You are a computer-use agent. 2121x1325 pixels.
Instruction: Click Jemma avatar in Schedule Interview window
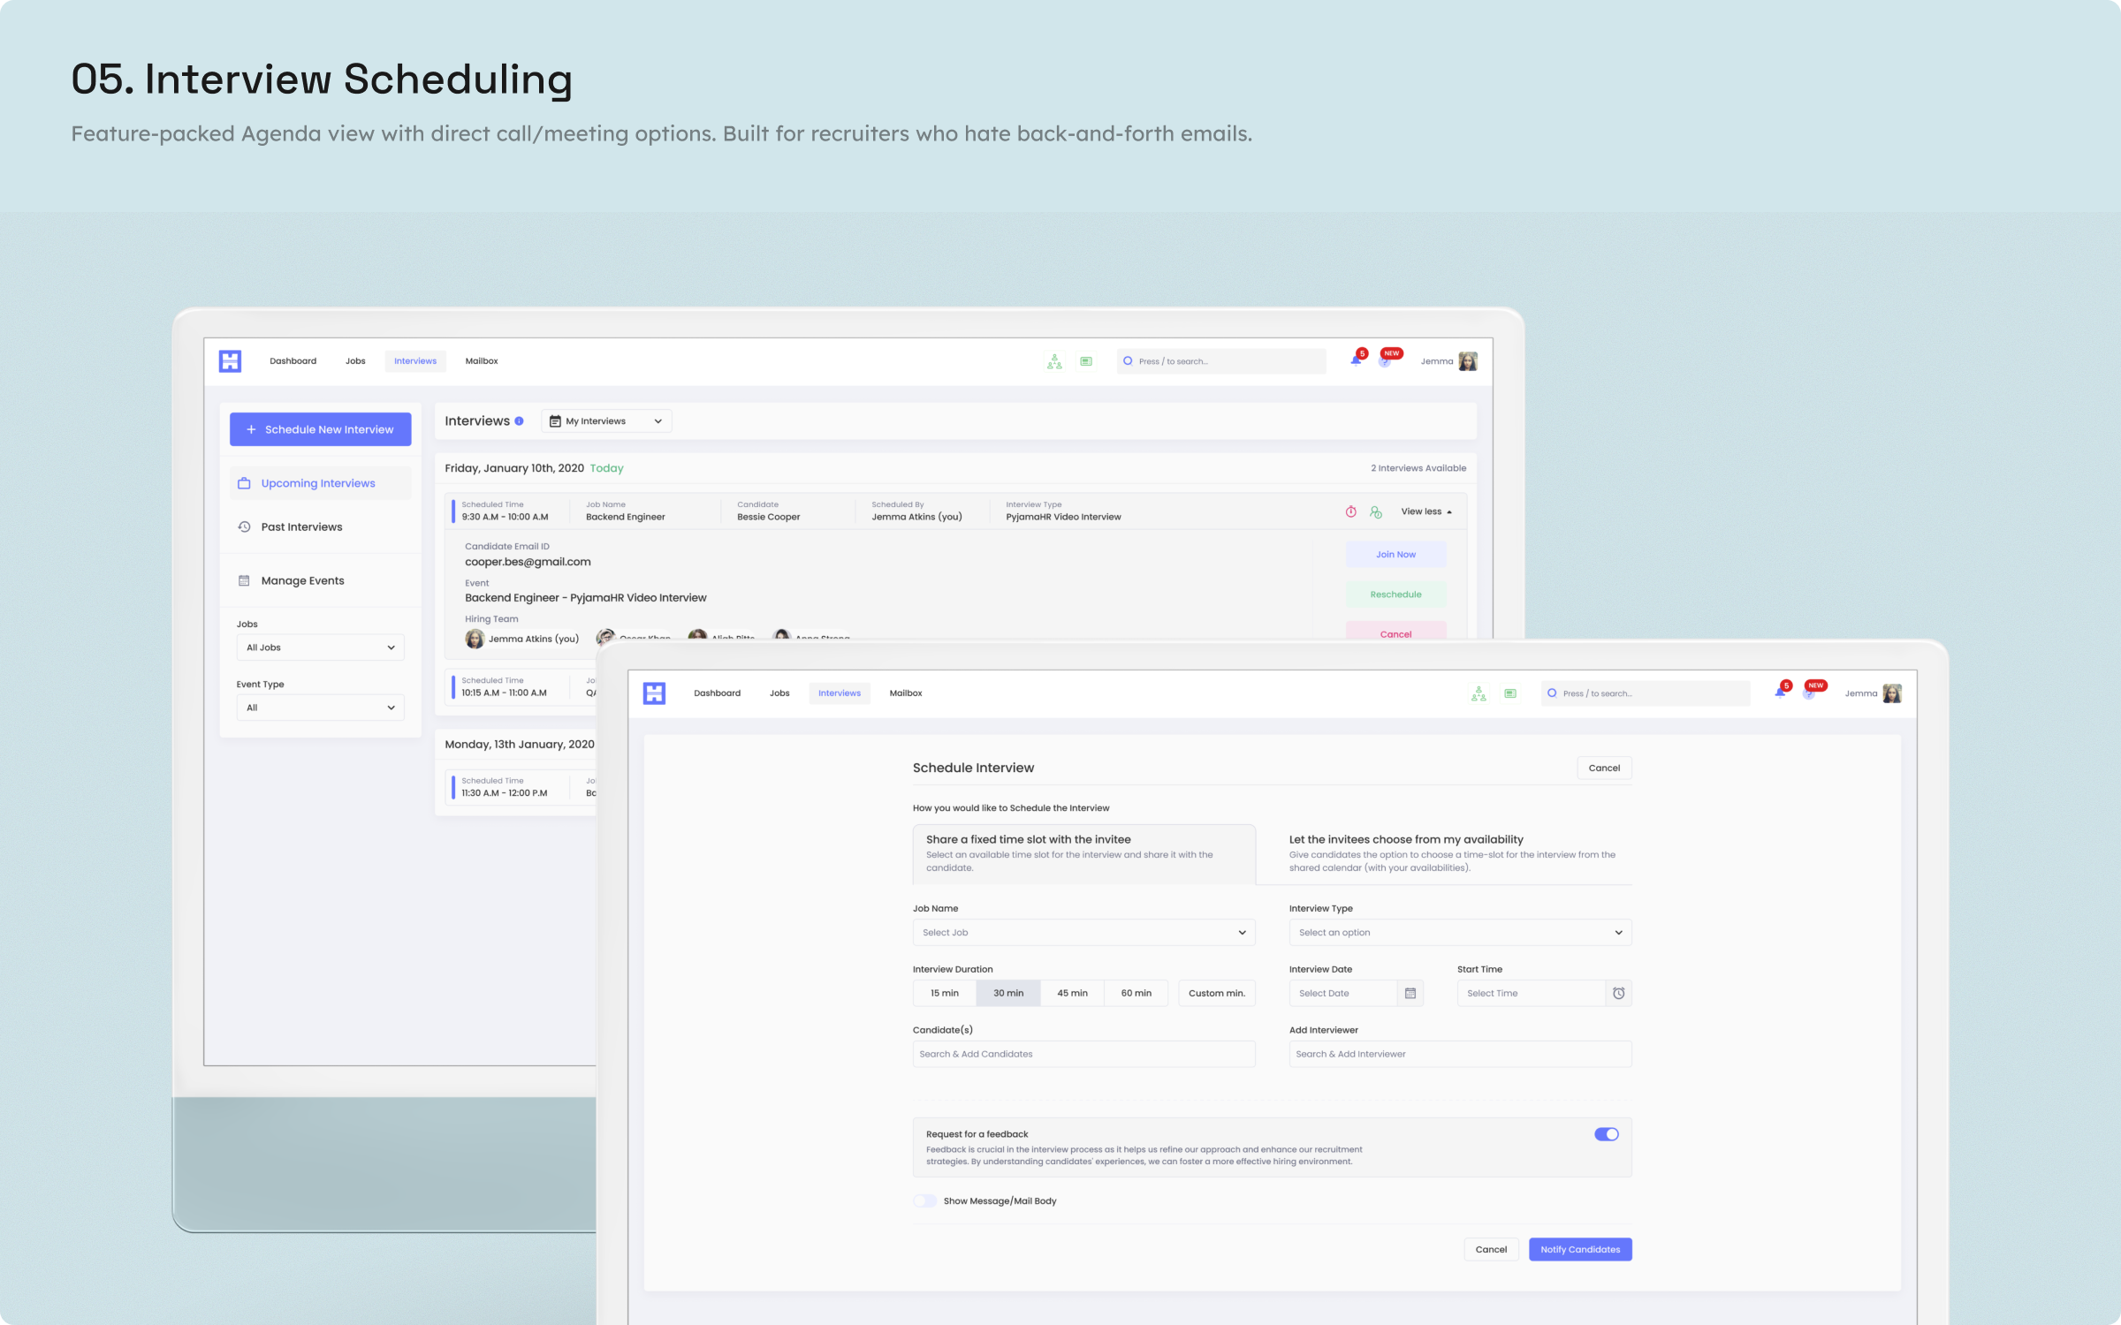(x=1892, y=693)
